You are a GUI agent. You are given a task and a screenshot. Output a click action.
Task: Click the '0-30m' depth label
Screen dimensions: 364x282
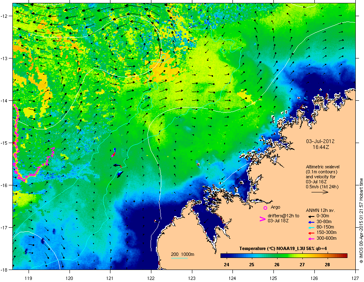pyautogui.click(x=323, y=216)
